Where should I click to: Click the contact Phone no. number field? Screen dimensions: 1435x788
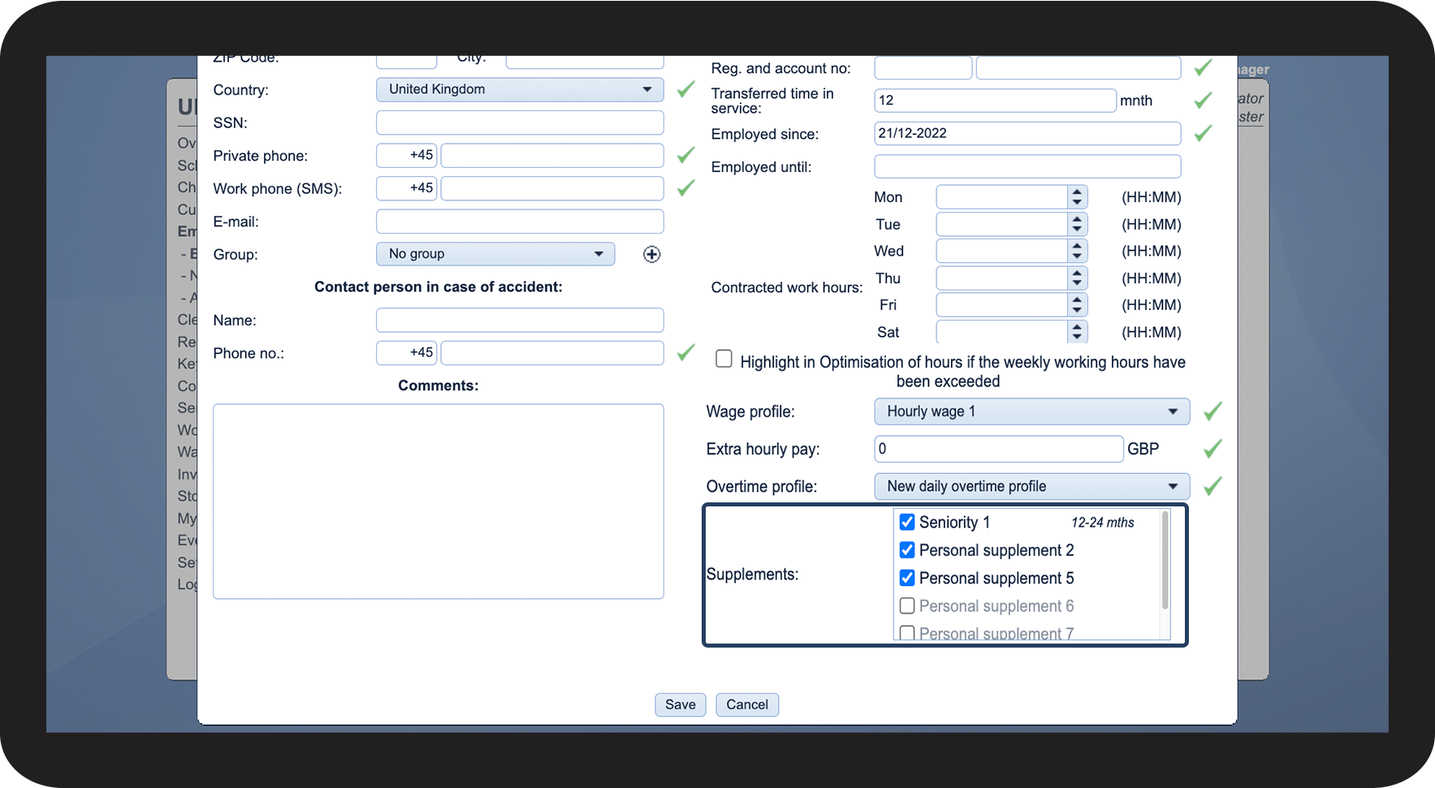pyautogui.click(x=552, y=353)
